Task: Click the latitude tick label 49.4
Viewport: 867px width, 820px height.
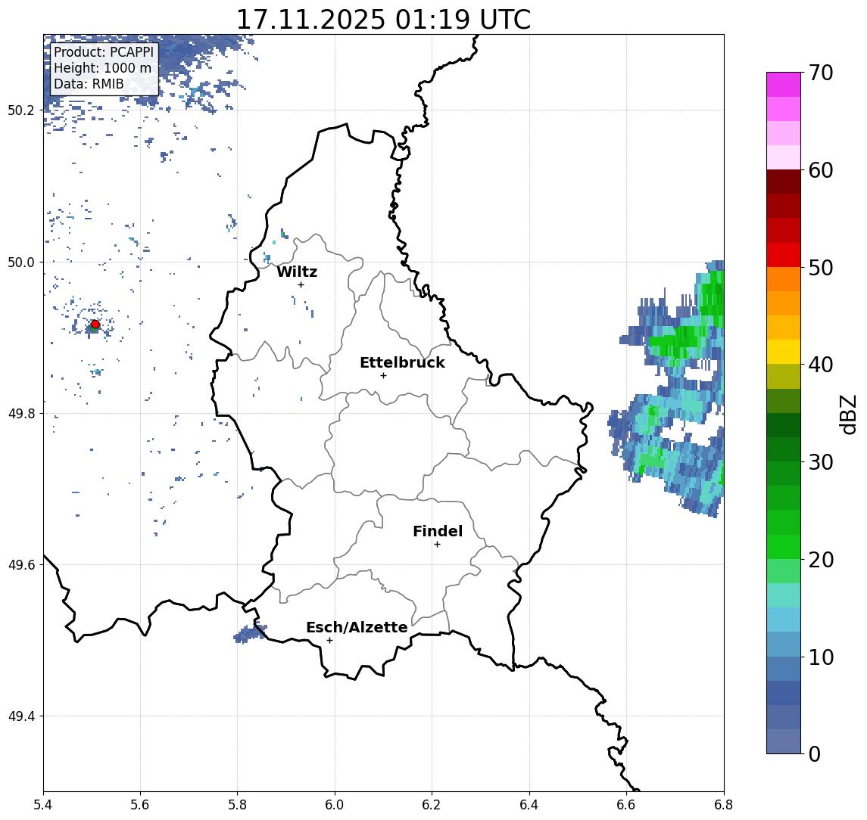Action: [21, 716]
